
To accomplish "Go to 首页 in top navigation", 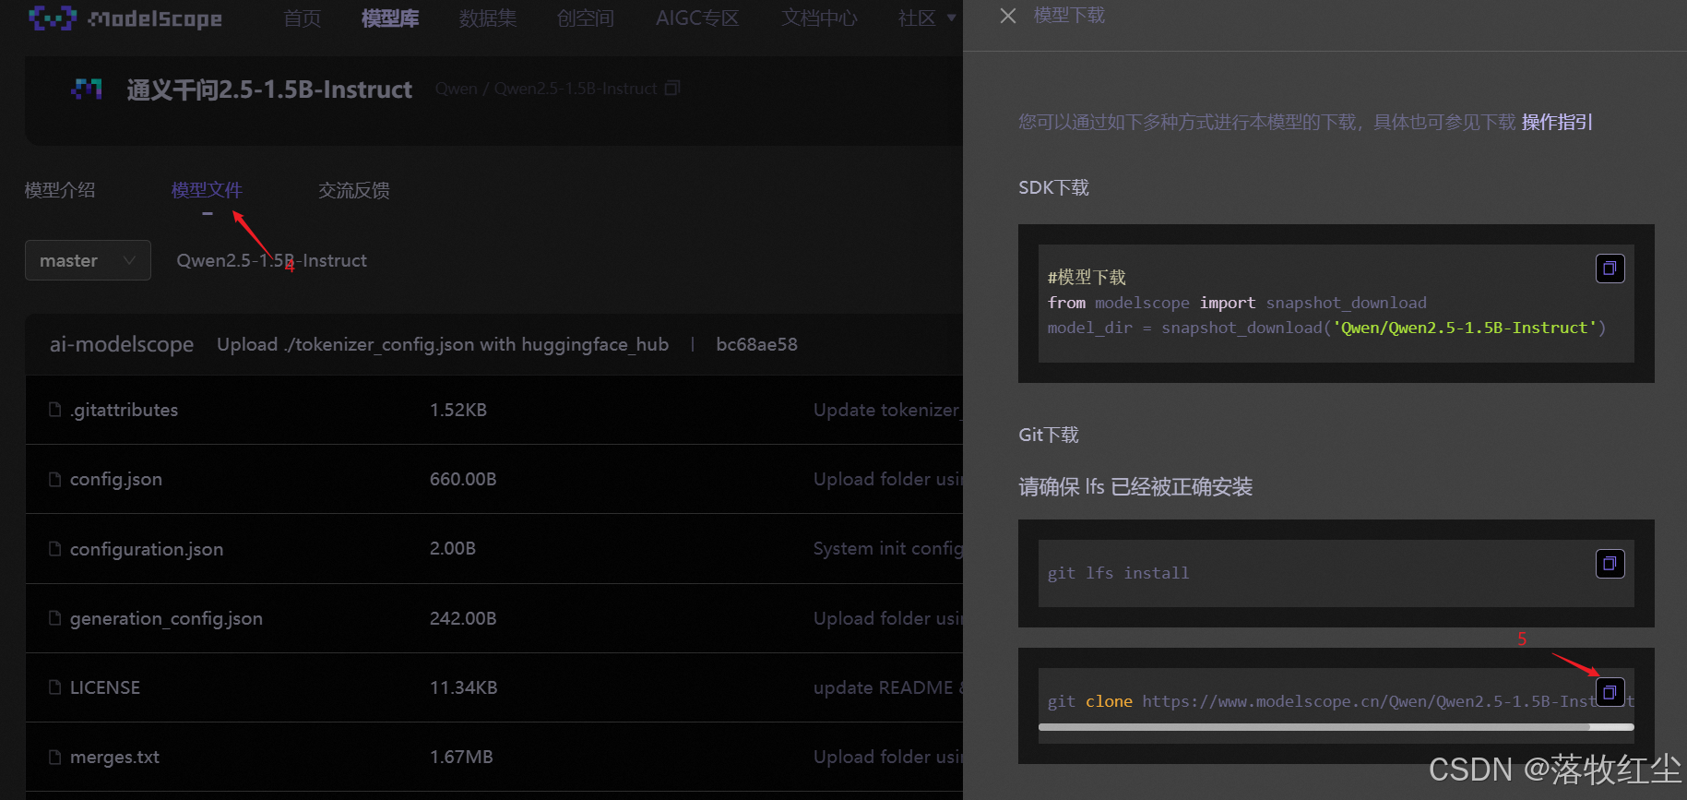I will 303,18.
